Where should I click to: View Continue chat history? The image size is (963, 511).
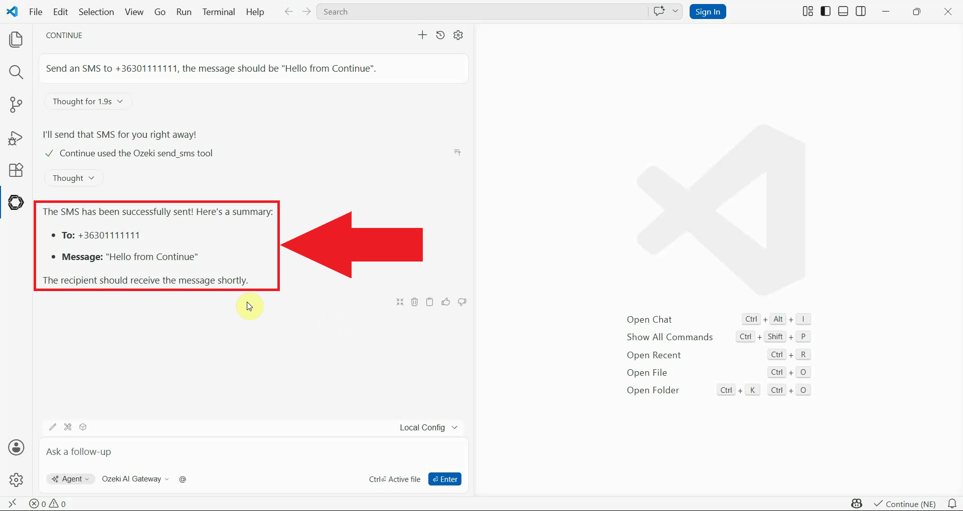[440, 35]
